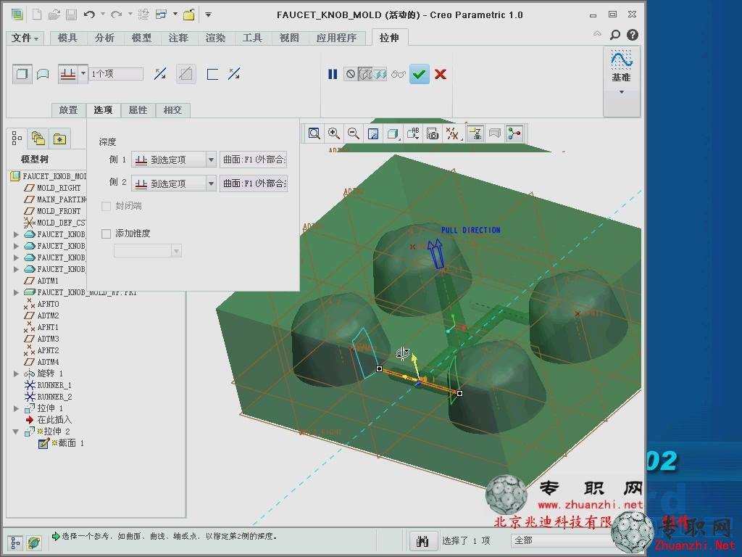Image resolution: width=742 pixels, height=557 pixels.
Task: Switch to the 应用程序 ribbon tab
Action: click(x=336, y=38)
